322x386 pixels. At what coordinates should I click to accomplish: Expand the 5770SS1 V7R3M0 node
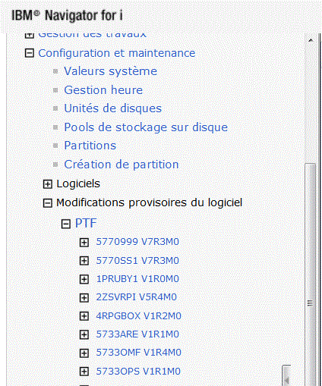tap(84, 261)
